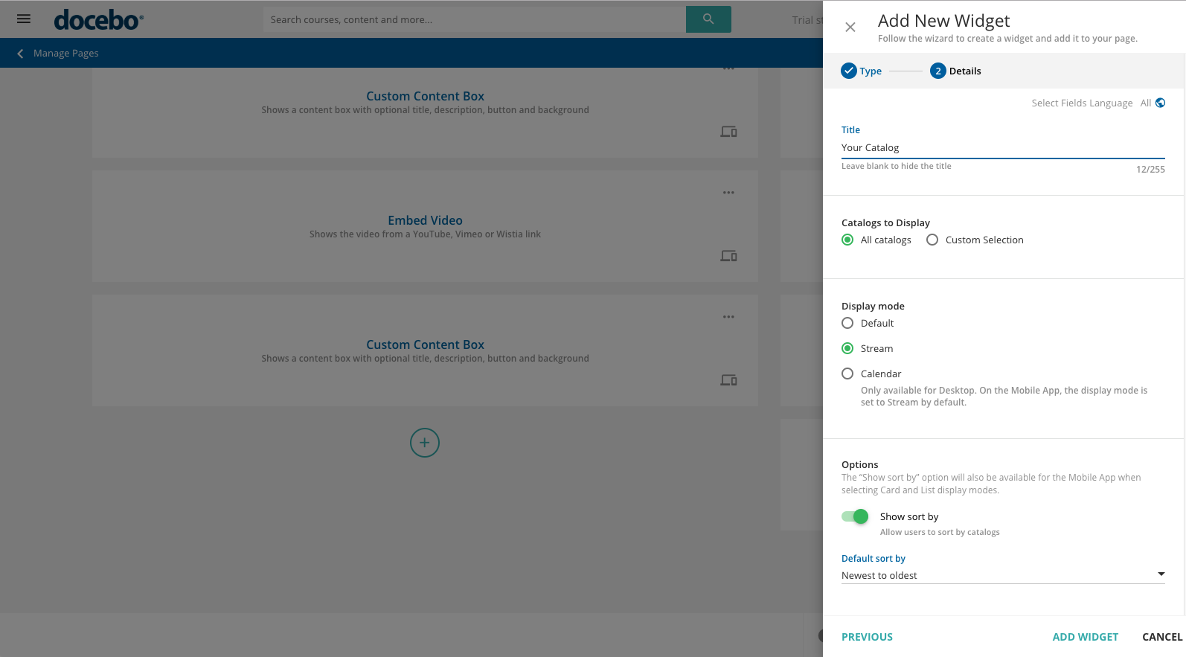Open Embed Video widget options menu

click(728, 193)
